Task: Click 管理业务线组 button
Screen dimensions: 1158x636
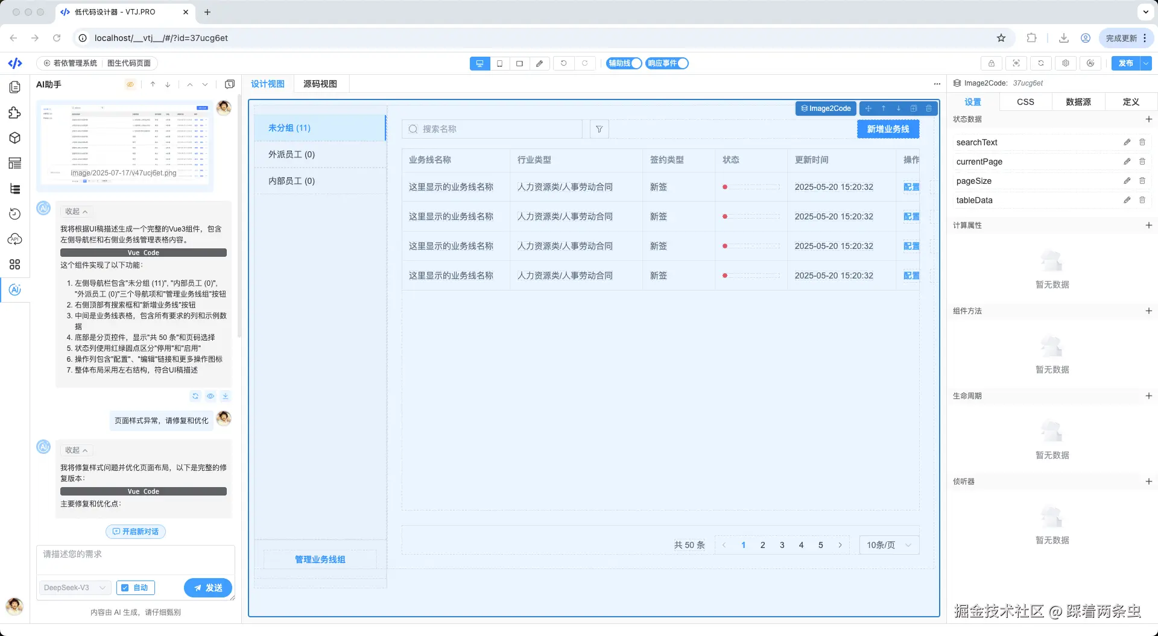Action: point(320,559)
